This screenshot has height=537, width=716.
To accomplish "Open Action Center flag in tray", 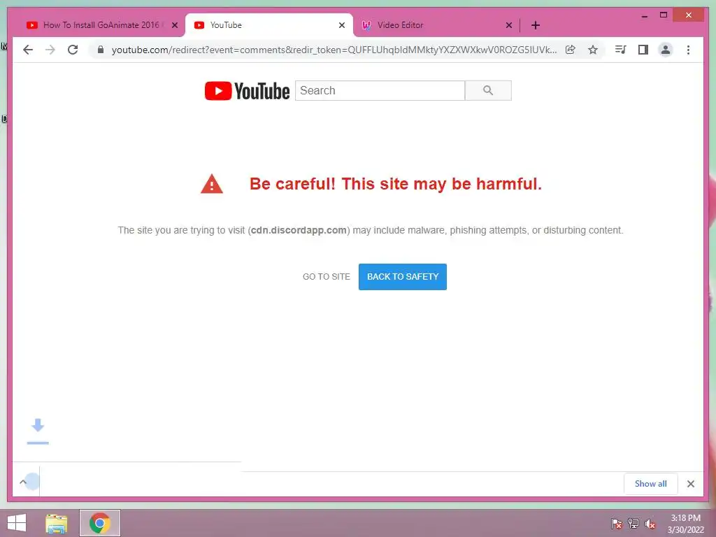I will pyautogui.click(x=617, y=524).
